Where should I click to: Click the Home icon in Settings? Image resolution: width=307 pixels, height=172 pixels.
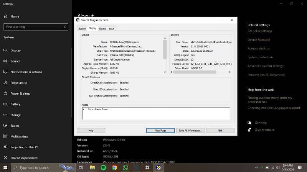6,16
